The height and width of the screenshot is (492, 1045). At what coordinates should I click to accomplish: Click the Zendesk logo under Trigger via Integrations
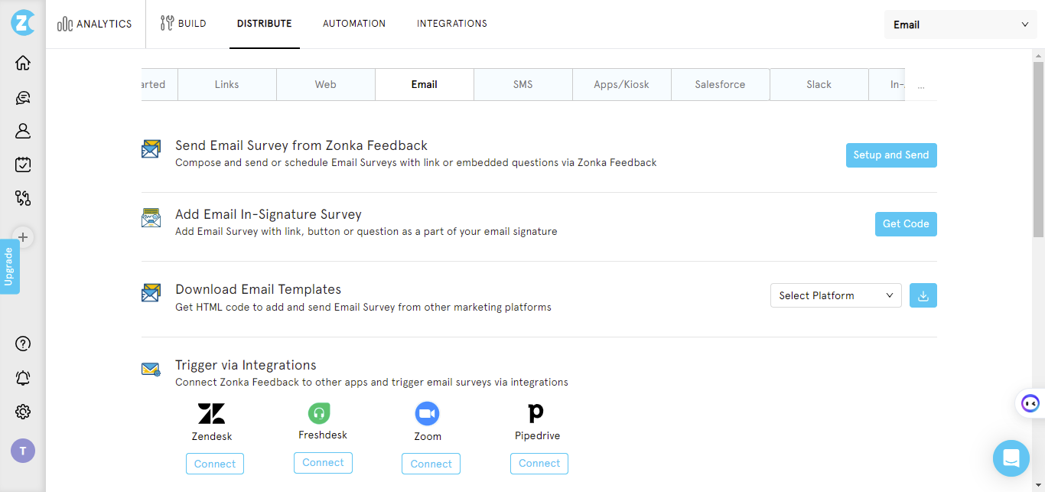click(211, 413)
